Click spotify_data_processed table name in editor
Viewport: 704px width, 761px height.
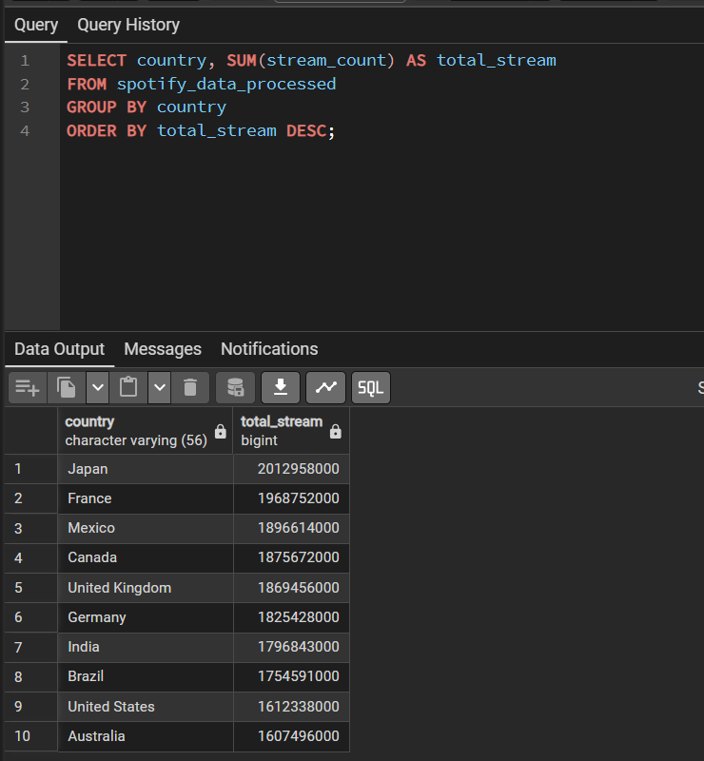point(226,85)
